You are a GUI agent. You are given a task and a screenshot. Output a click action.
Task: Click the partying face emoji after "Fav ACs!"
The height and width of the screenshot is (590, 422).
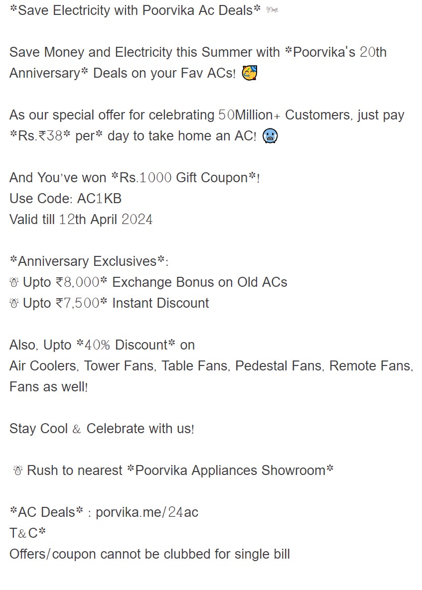tap(250, 74)
